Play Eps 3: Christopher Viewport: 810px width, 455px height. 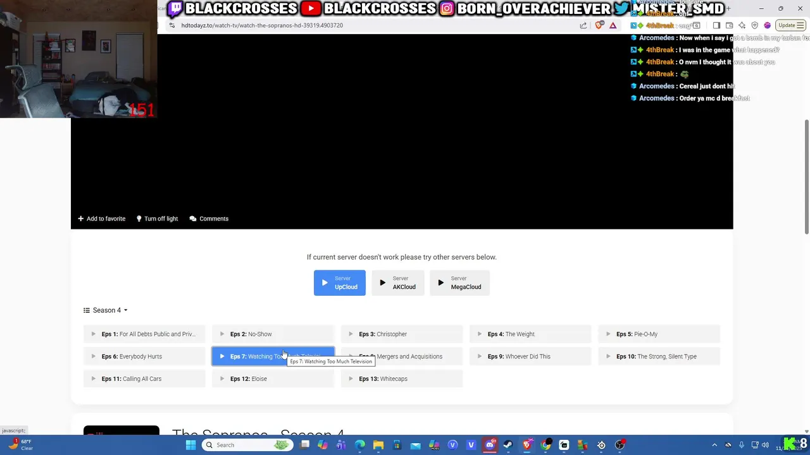pos(402,334)
